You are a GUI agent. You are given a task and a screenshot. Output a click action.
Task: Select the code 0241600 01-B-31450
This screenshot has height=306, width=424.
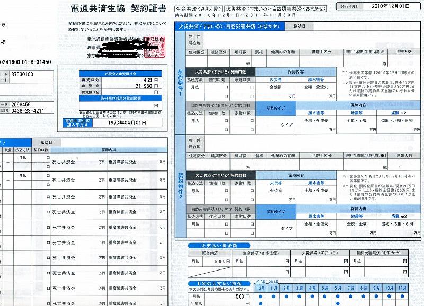[x=25, y=62]
